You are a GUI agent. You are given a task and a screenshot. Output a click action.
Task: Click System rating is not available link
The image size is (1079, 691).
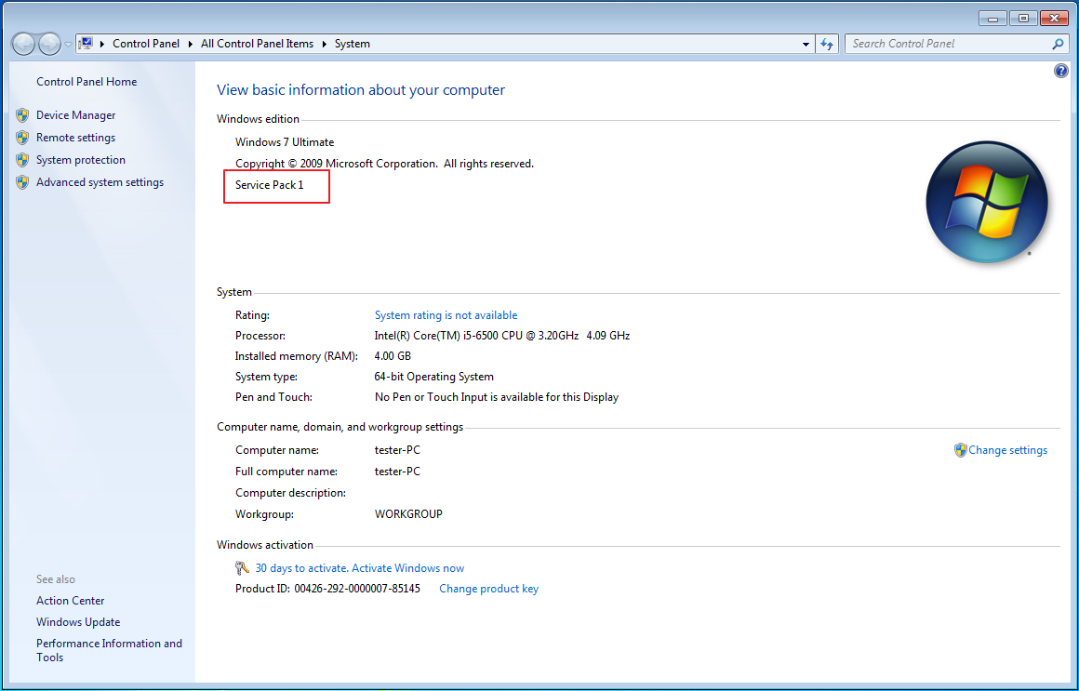point(446,314)
